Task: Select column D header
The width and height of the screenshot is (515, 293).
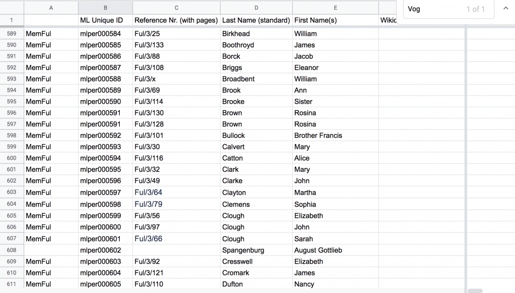Action: point(256,8)
